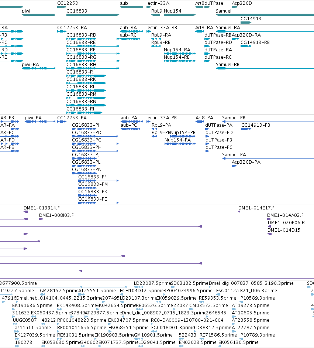Select the Acp32CD gene label

[x=242, y=3]
